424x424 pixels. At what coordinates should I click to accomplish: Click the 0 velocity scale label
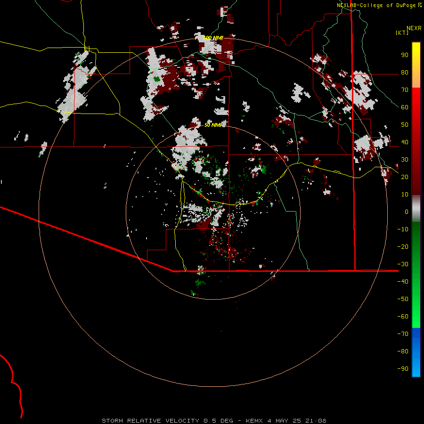coord(407,212)
